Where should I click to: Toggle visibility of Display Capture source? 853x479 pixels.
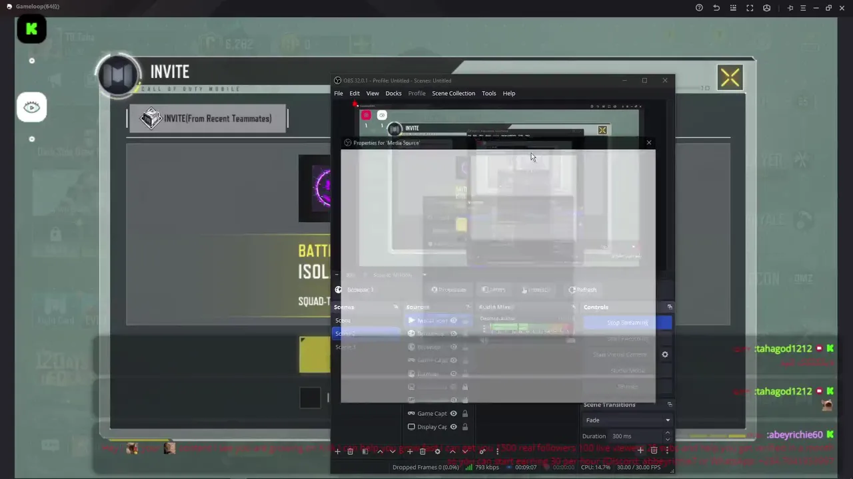[x=453, y=427]
